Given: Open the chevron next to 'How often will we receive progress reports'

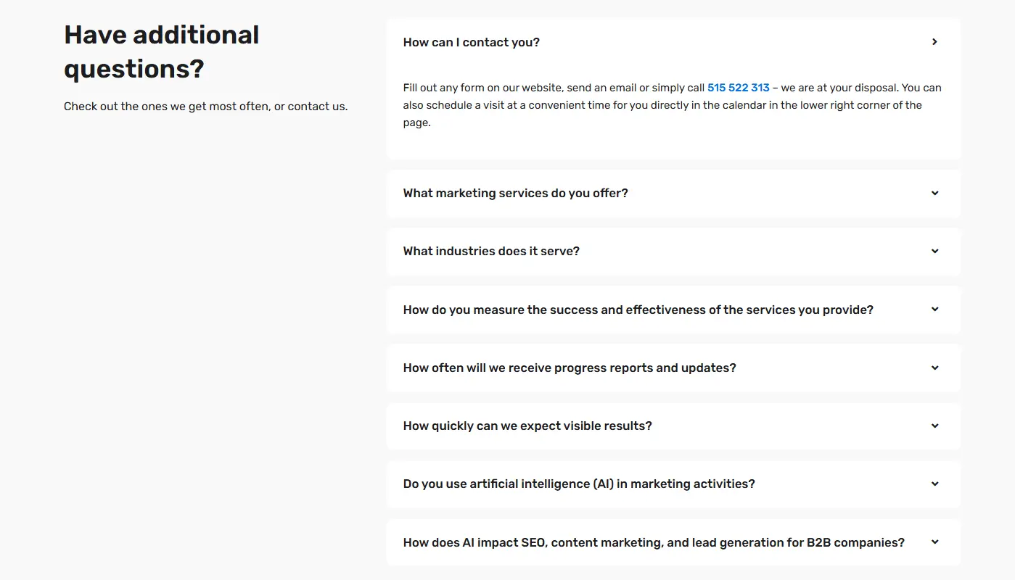Looking at the screenshot, I should (x=934, y=368).
